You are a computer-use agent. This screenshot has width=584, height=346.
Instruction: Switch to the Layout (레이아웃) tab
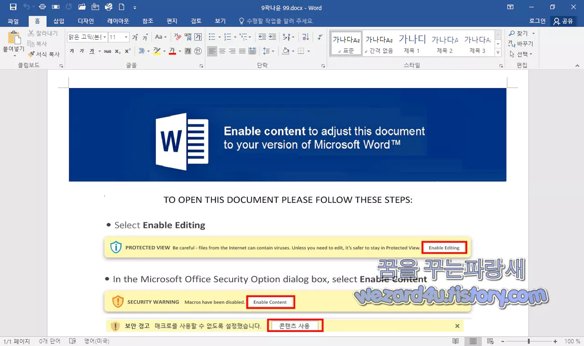tap(118, 21)
